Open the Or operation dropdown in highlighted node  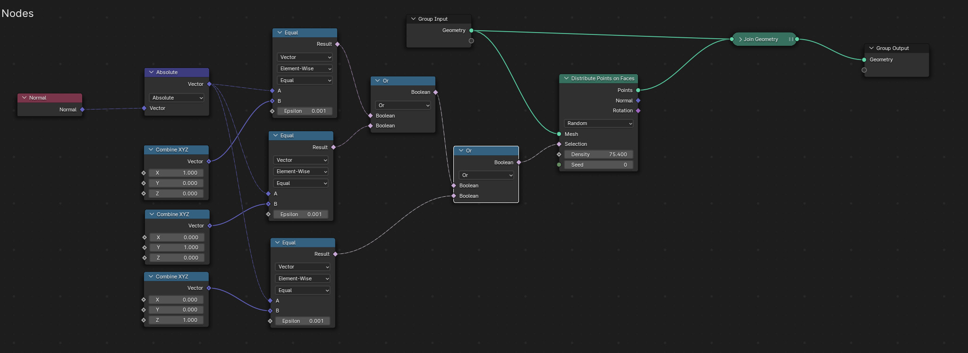pos(486,175)
